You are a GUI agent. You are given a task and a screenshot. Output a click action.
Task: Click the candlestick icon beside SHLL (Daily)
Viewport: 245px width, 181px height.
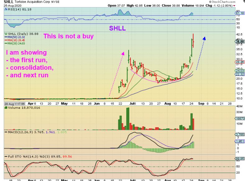point(6,34)
